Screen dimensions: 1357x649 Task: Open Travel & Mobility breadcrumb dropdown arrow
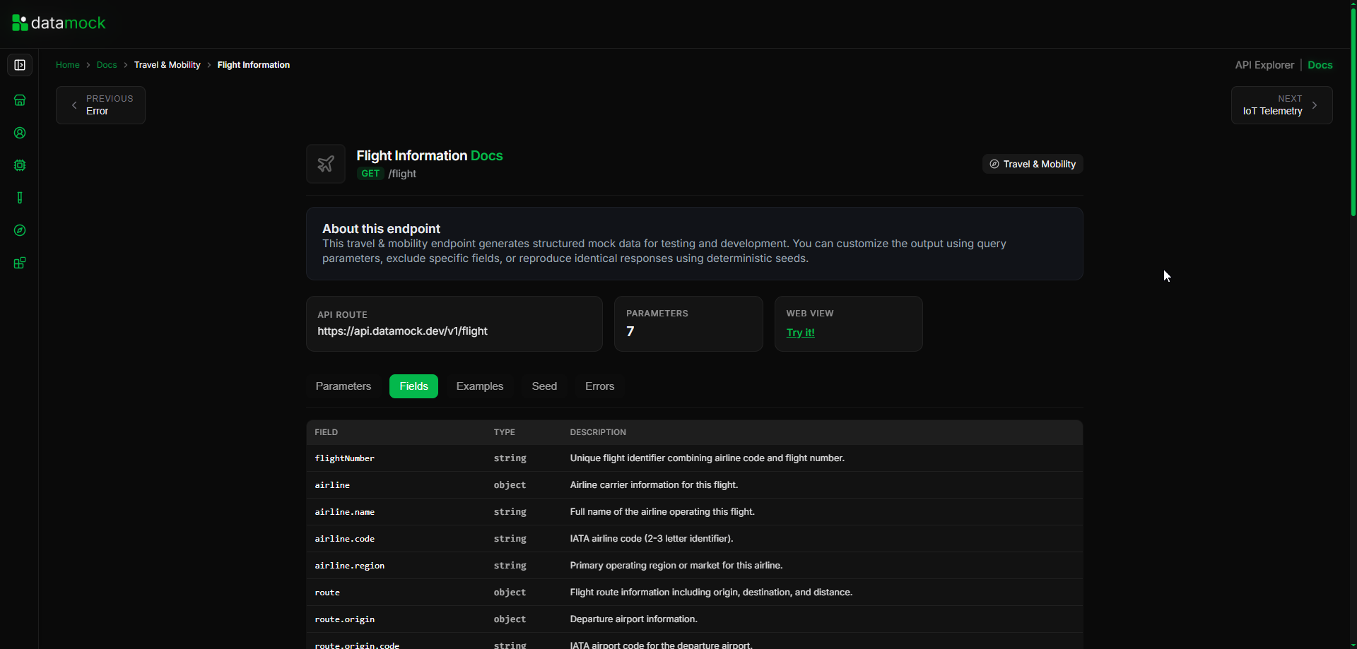(x=208, y=65)
